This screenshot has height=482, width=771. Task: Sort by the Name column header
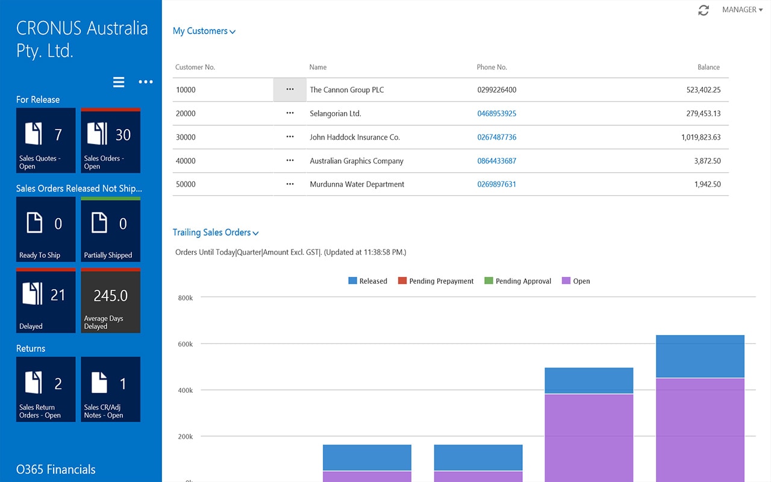[x=318, y=67]
